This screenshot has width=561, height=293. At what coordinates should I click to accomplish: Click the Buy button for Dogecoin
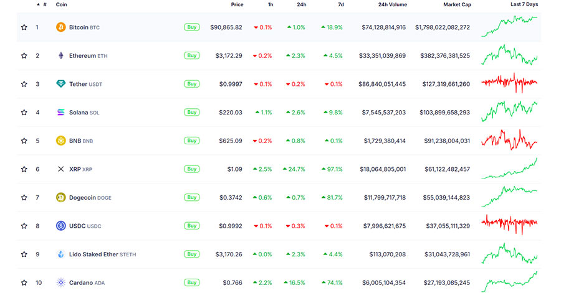(x=192, y=197)
